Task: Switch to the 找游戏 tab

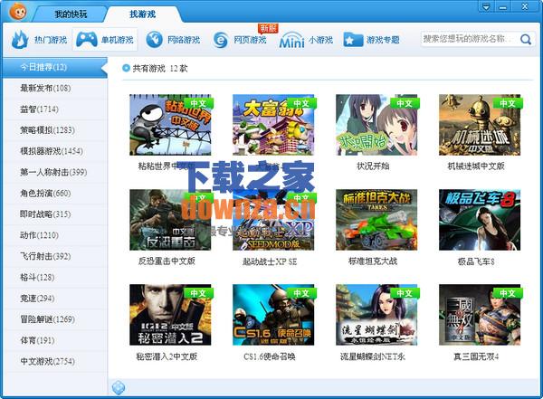Action: pyautogui.click(x=142, y=14)
